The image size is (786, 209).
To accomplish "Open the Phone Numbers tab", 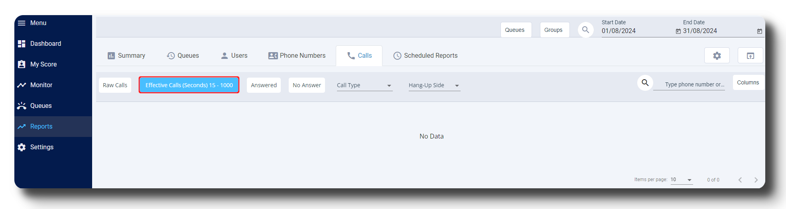I will tap(297, 56).
